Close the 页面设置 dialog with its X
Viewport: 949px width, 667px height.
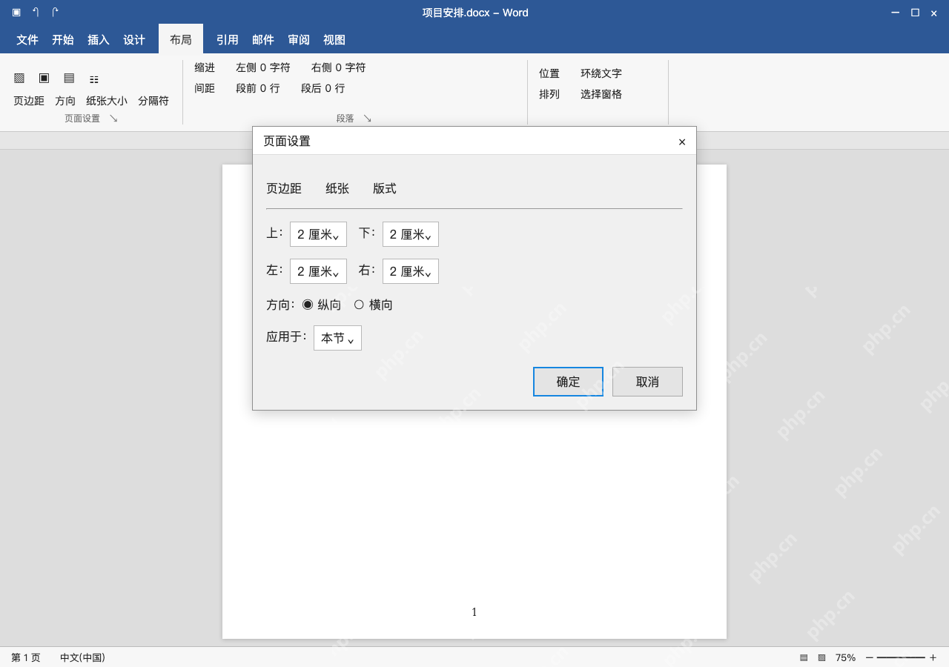tap(682, 142)
